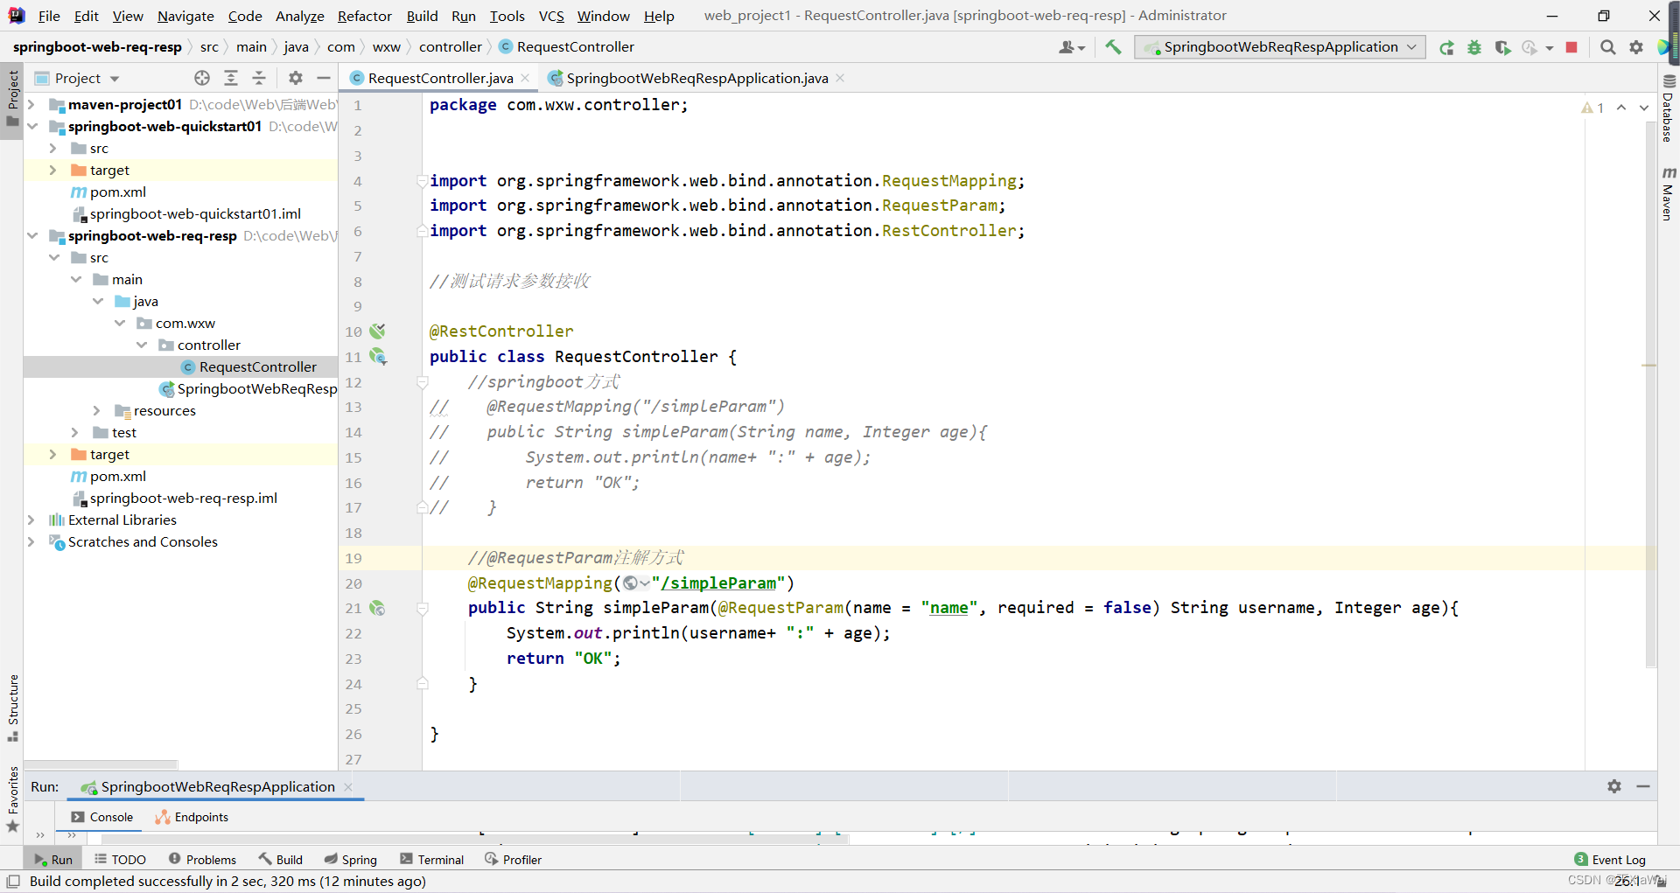Image resolution: width=1680 pixels, height=893 pixels.
Task: Click gutter run icon on line 11
Action: [x=378, y=357]
